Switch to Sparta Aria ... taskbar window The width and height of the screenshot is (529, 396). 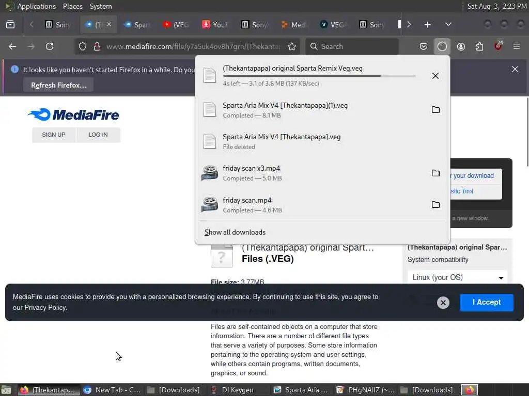click(301, 390)
